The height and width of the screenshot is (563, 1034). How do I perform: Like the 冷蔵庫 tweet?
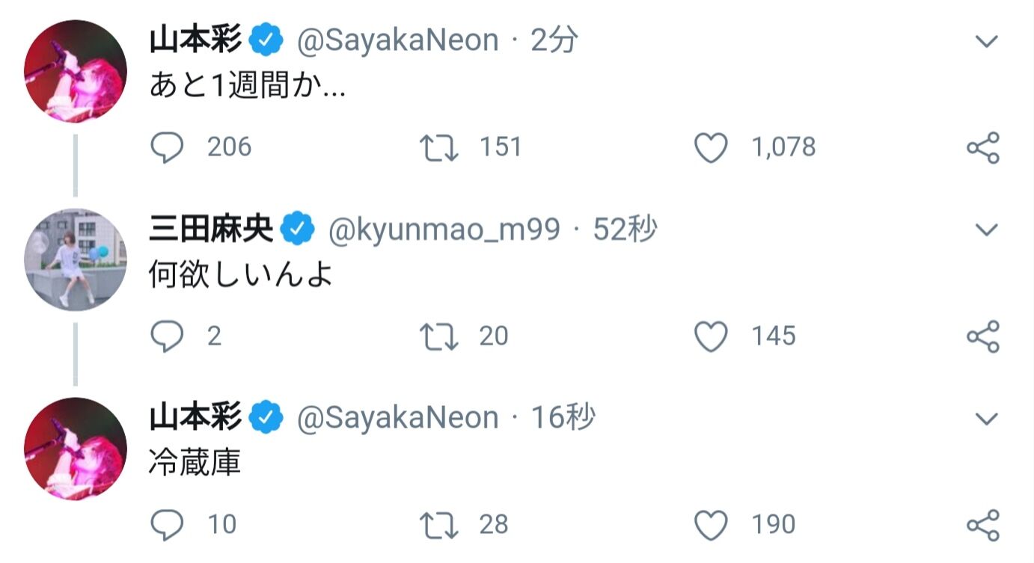click(711, 525)
